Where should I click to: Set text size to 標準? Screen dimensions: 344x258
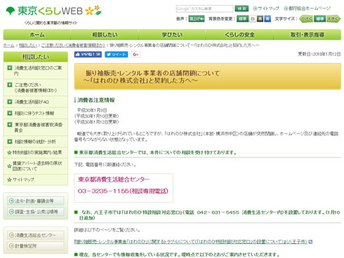coord(319,19)
